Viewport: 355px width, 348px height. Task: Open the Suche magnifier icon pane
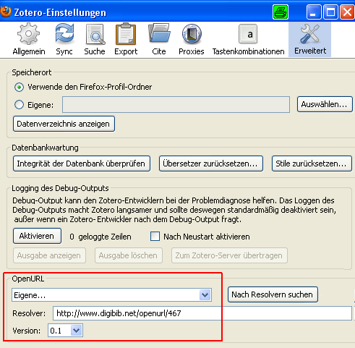click(95, 40)
